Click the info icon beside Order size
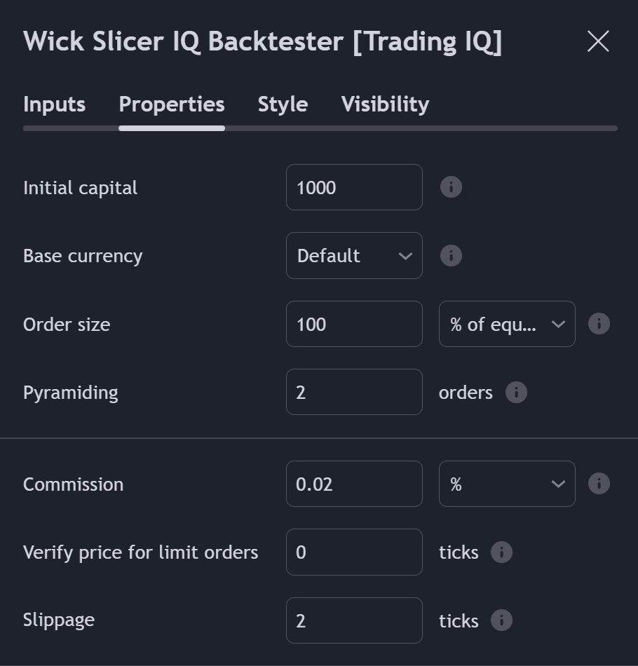Viewport: 638px width, 666px height. pyautogui.click(x=599, y=324)
